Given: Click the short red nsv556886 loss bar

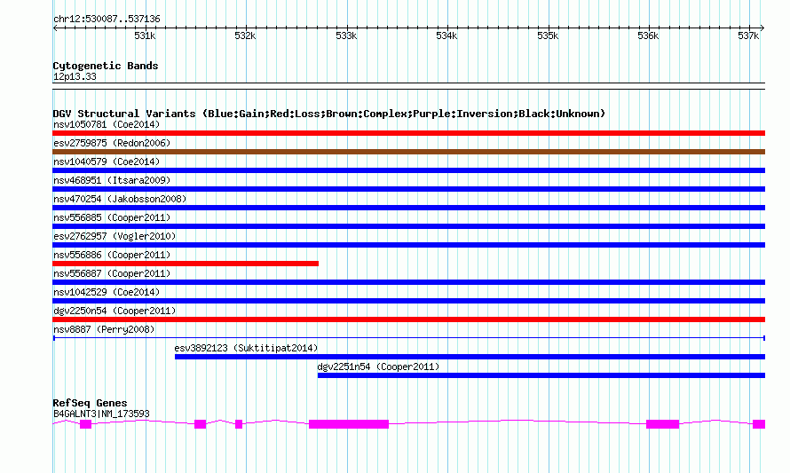Looking at the screenshot, I should tap(186, 264).
